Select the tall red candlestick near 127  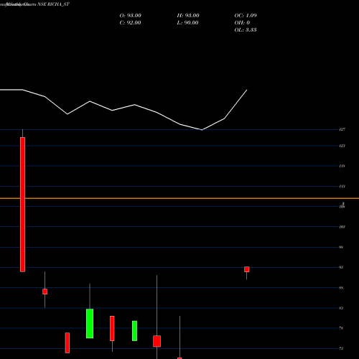[22, 205]
